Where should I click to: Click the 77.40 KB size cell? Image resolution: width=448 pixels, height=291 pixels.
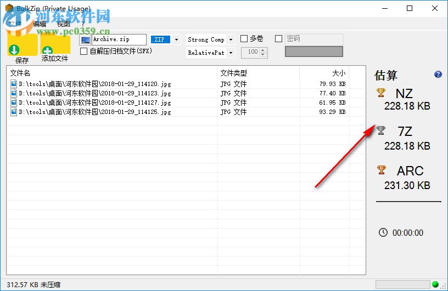tap(333, 93)
